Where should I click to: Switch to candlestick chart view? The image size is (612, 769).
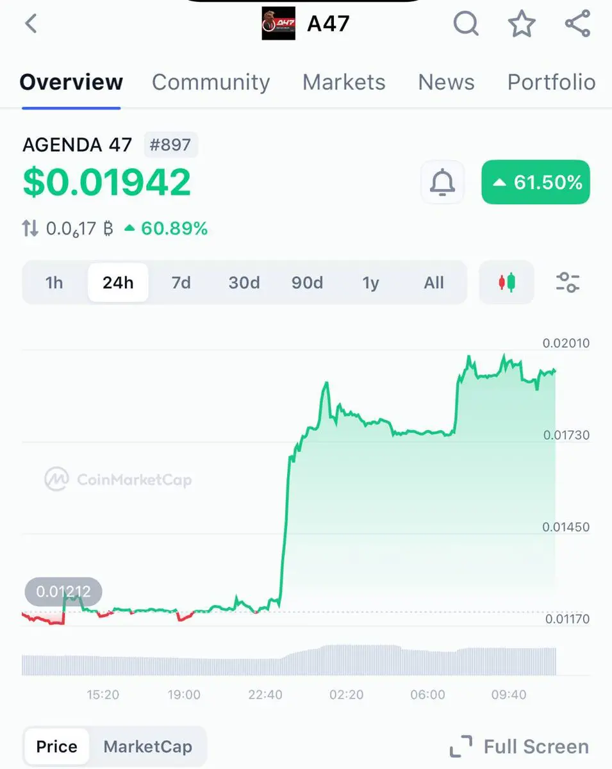tap(507, 282)
